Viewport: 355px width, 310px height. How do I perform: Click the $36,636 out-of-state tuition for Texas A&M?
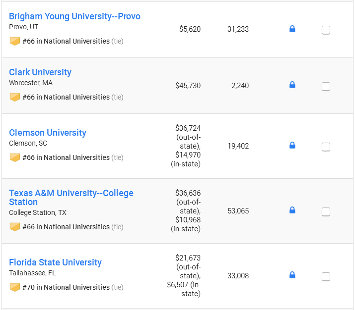[188, 193]
